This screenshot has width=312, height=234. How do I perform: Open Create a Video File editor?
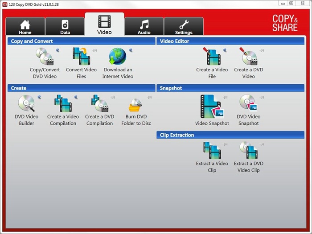tap(212, 56)
